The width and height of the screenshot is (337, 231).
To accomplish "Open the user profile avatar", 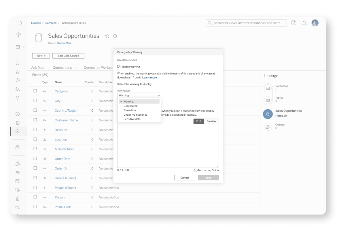I will coord(315,23).
